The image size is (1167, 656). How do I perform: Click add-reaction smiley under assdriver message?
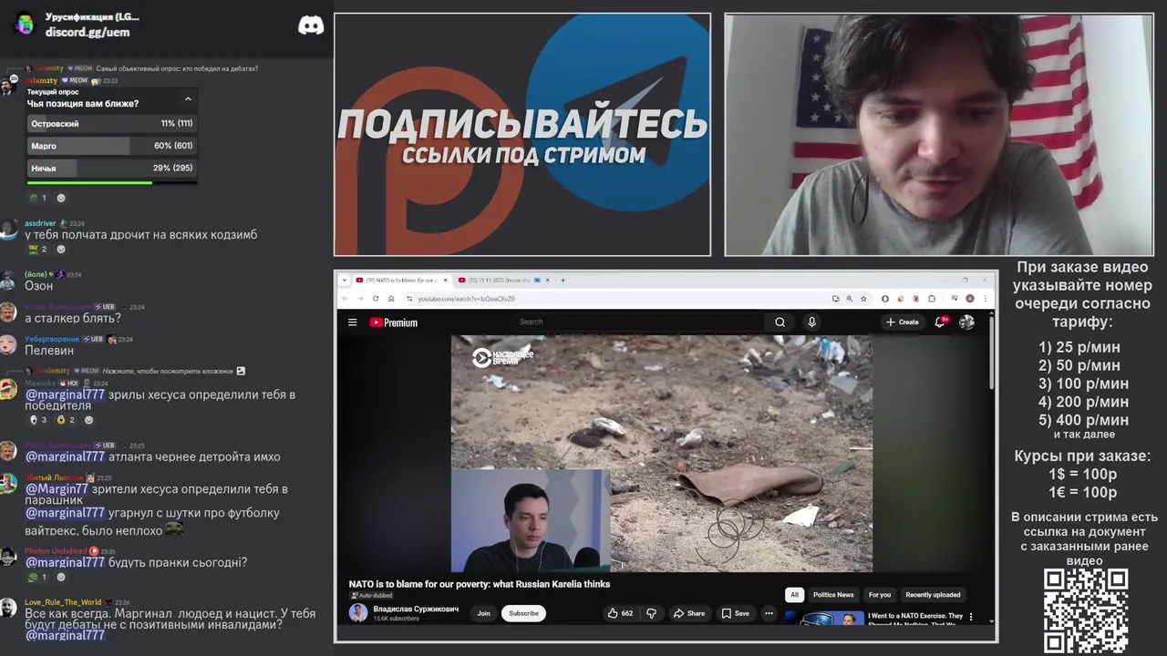pos(61,249)
